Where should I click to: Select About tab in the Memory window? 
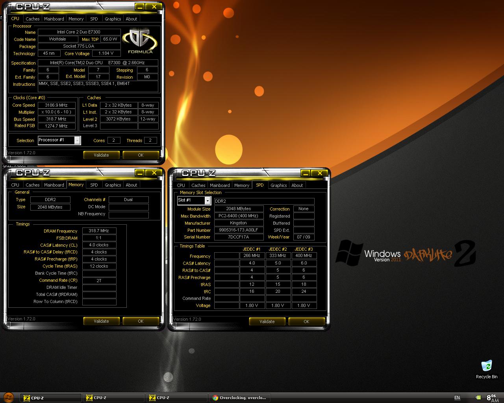pos(131,185)
